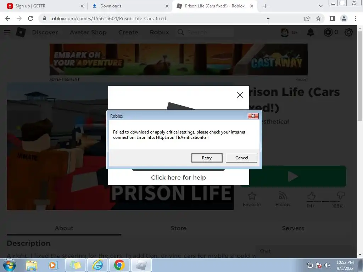Open Avatar Shop in Roblox navigation
This screenshot has height=272, width=363.
(x=88, y=32)
